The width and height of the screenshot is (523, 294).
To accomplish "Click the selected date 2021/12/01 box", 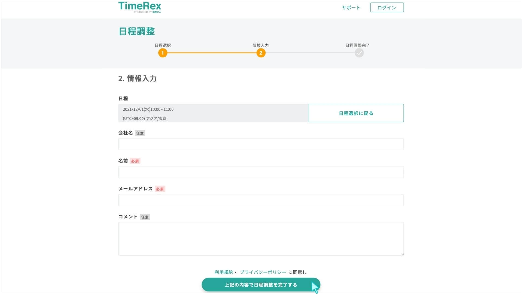I will (213, 113).
